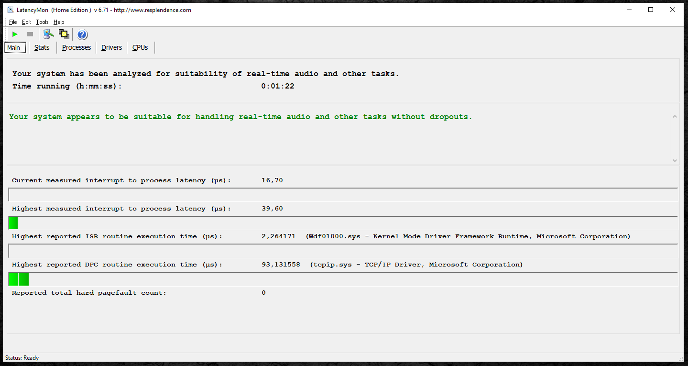Maximize the LatencyMon window
This screenshot has height=366, width=688.
coord(651,10)
